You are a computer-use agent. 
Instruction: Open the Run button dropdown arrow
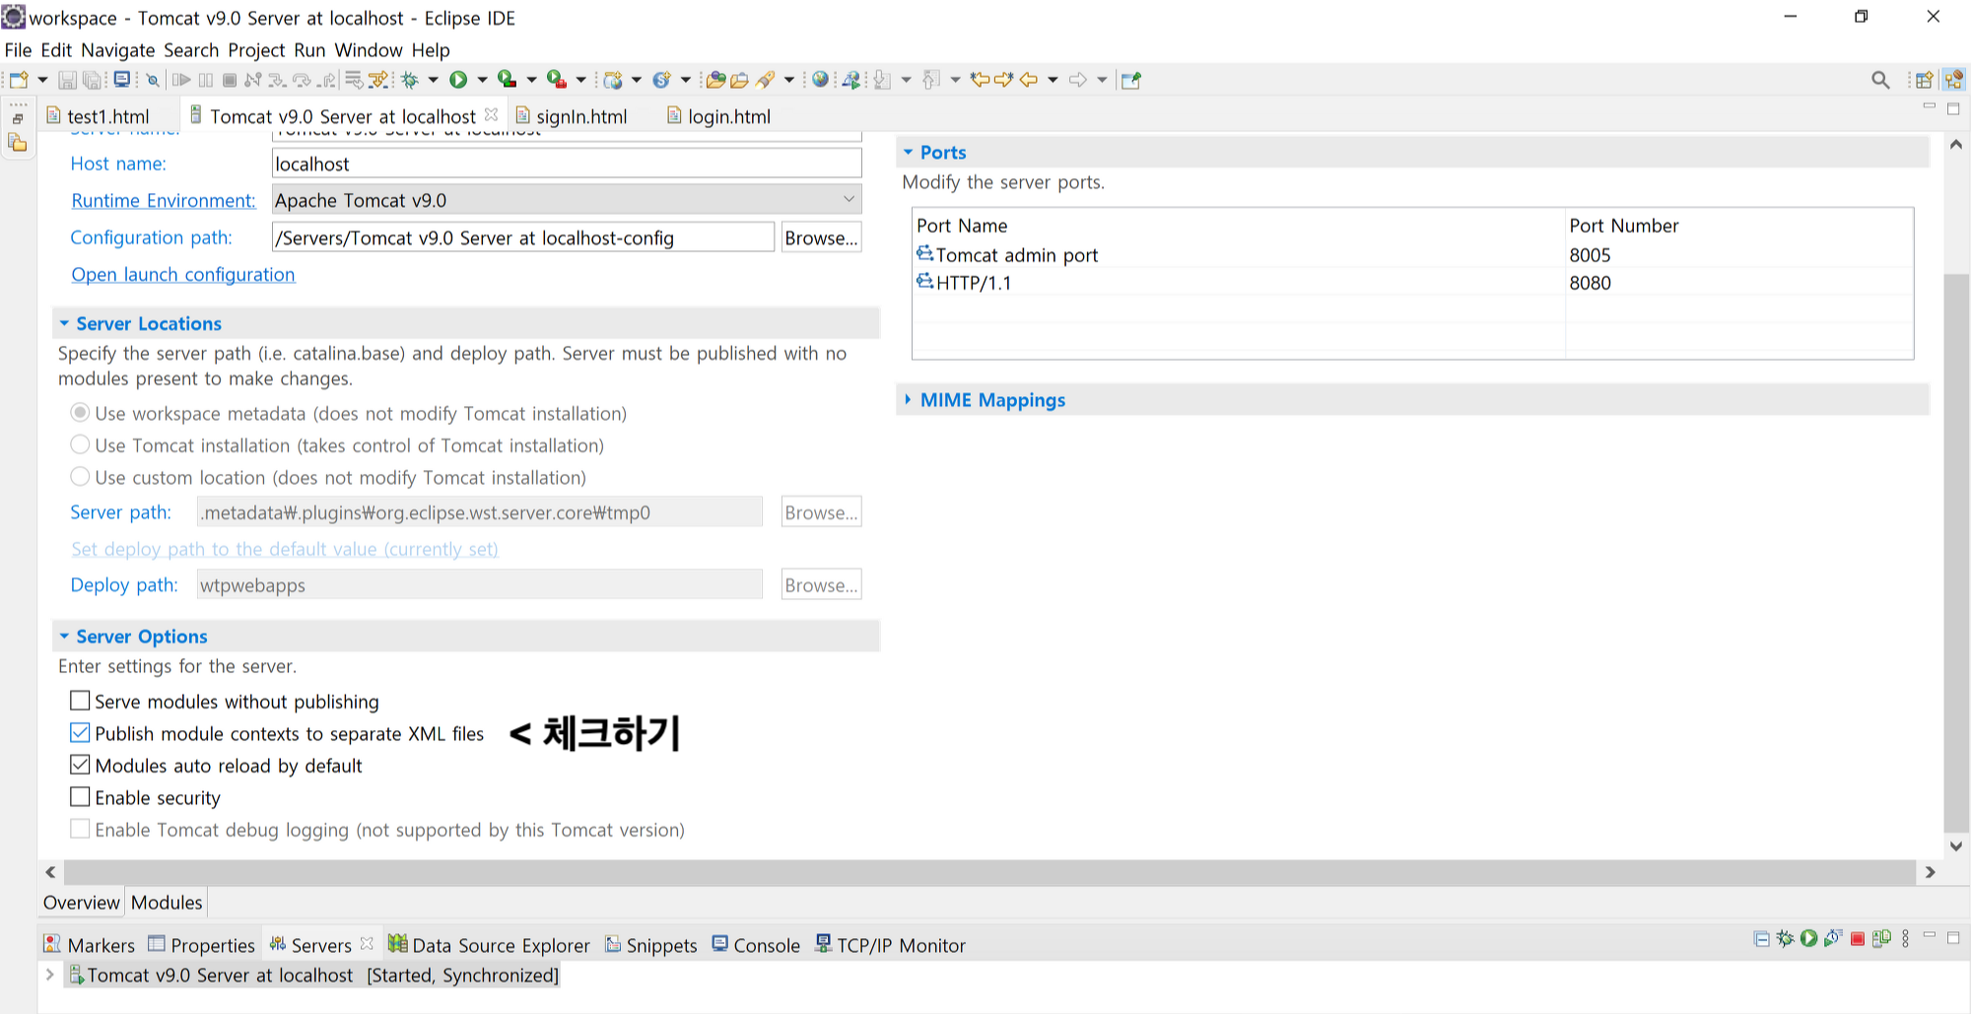coord(482,80)
